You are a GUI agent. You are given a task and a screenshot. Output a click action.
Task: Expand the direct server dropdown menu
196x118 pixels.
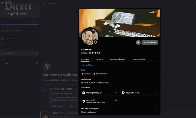coord(37,3)
